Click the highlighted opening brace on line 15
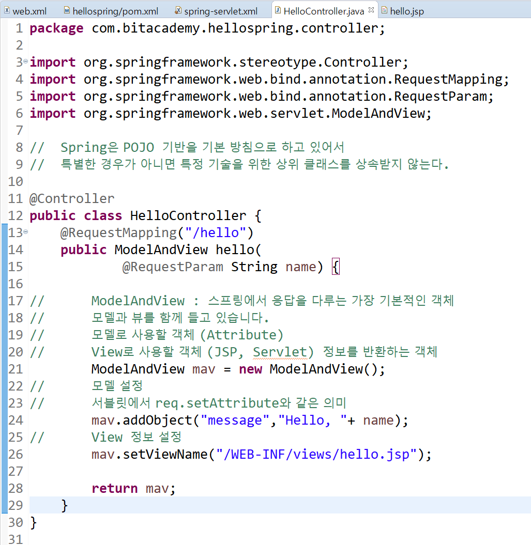Image resolution: width=531 pixels, height=545 pixels. 336,267
